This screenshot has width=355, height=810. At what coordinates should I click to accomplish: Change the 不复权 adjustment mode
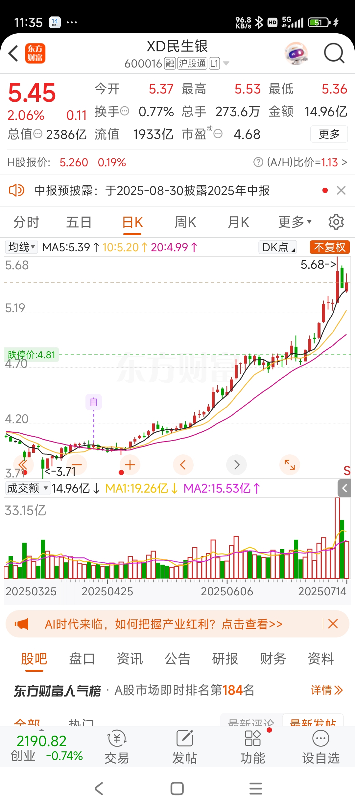(330, 247)
